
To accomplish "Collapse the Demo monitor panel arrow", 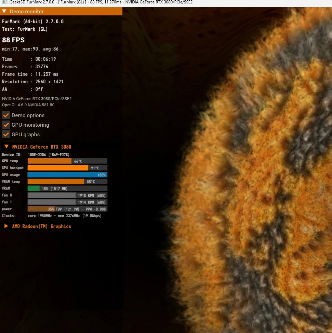I will [x=4, y=11].
